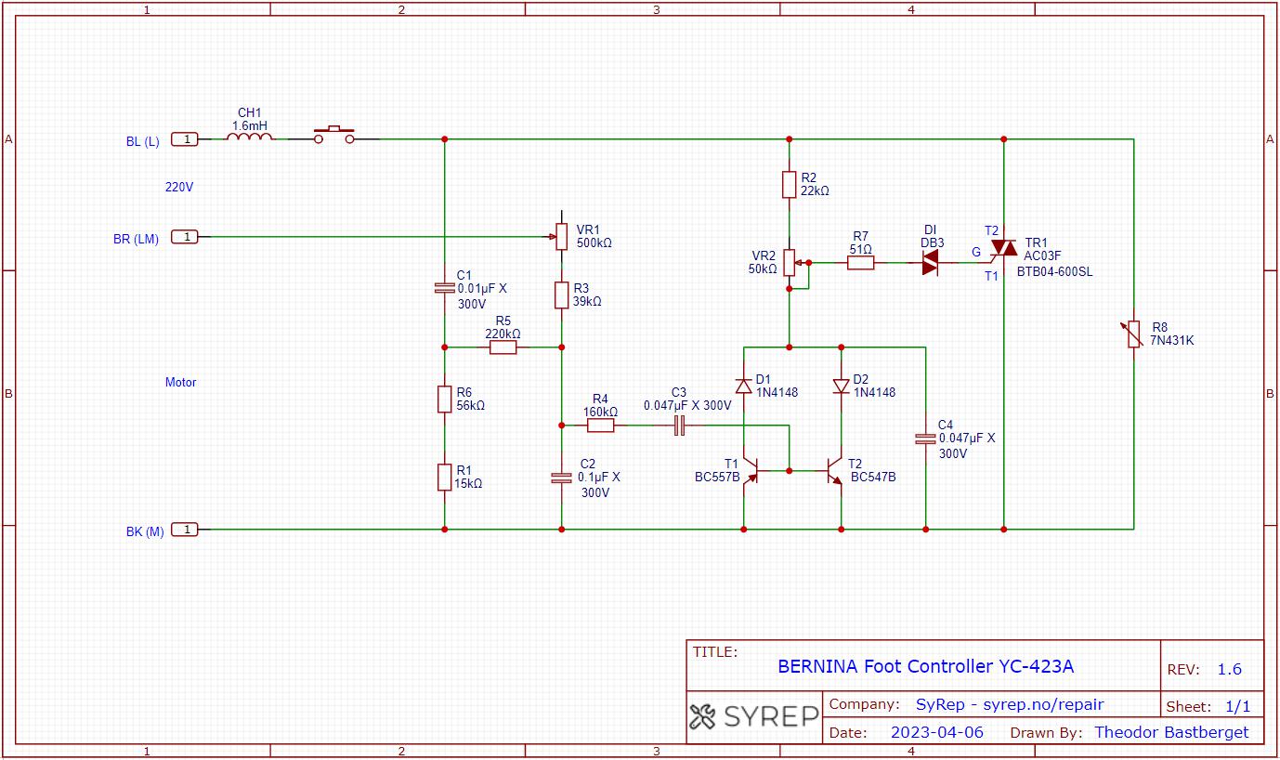Click the DB3 diac diode symbol
This screenshot has height=760, width=1280.
(x=930, y=264)
